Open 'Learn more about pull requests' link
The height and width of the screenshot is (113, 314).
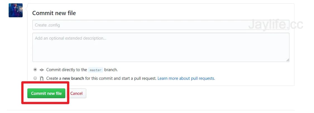(186, 78)
